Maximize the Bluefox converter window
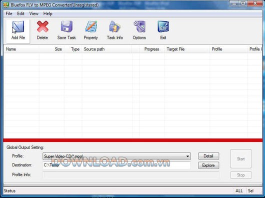 click(x=243, y=3)
